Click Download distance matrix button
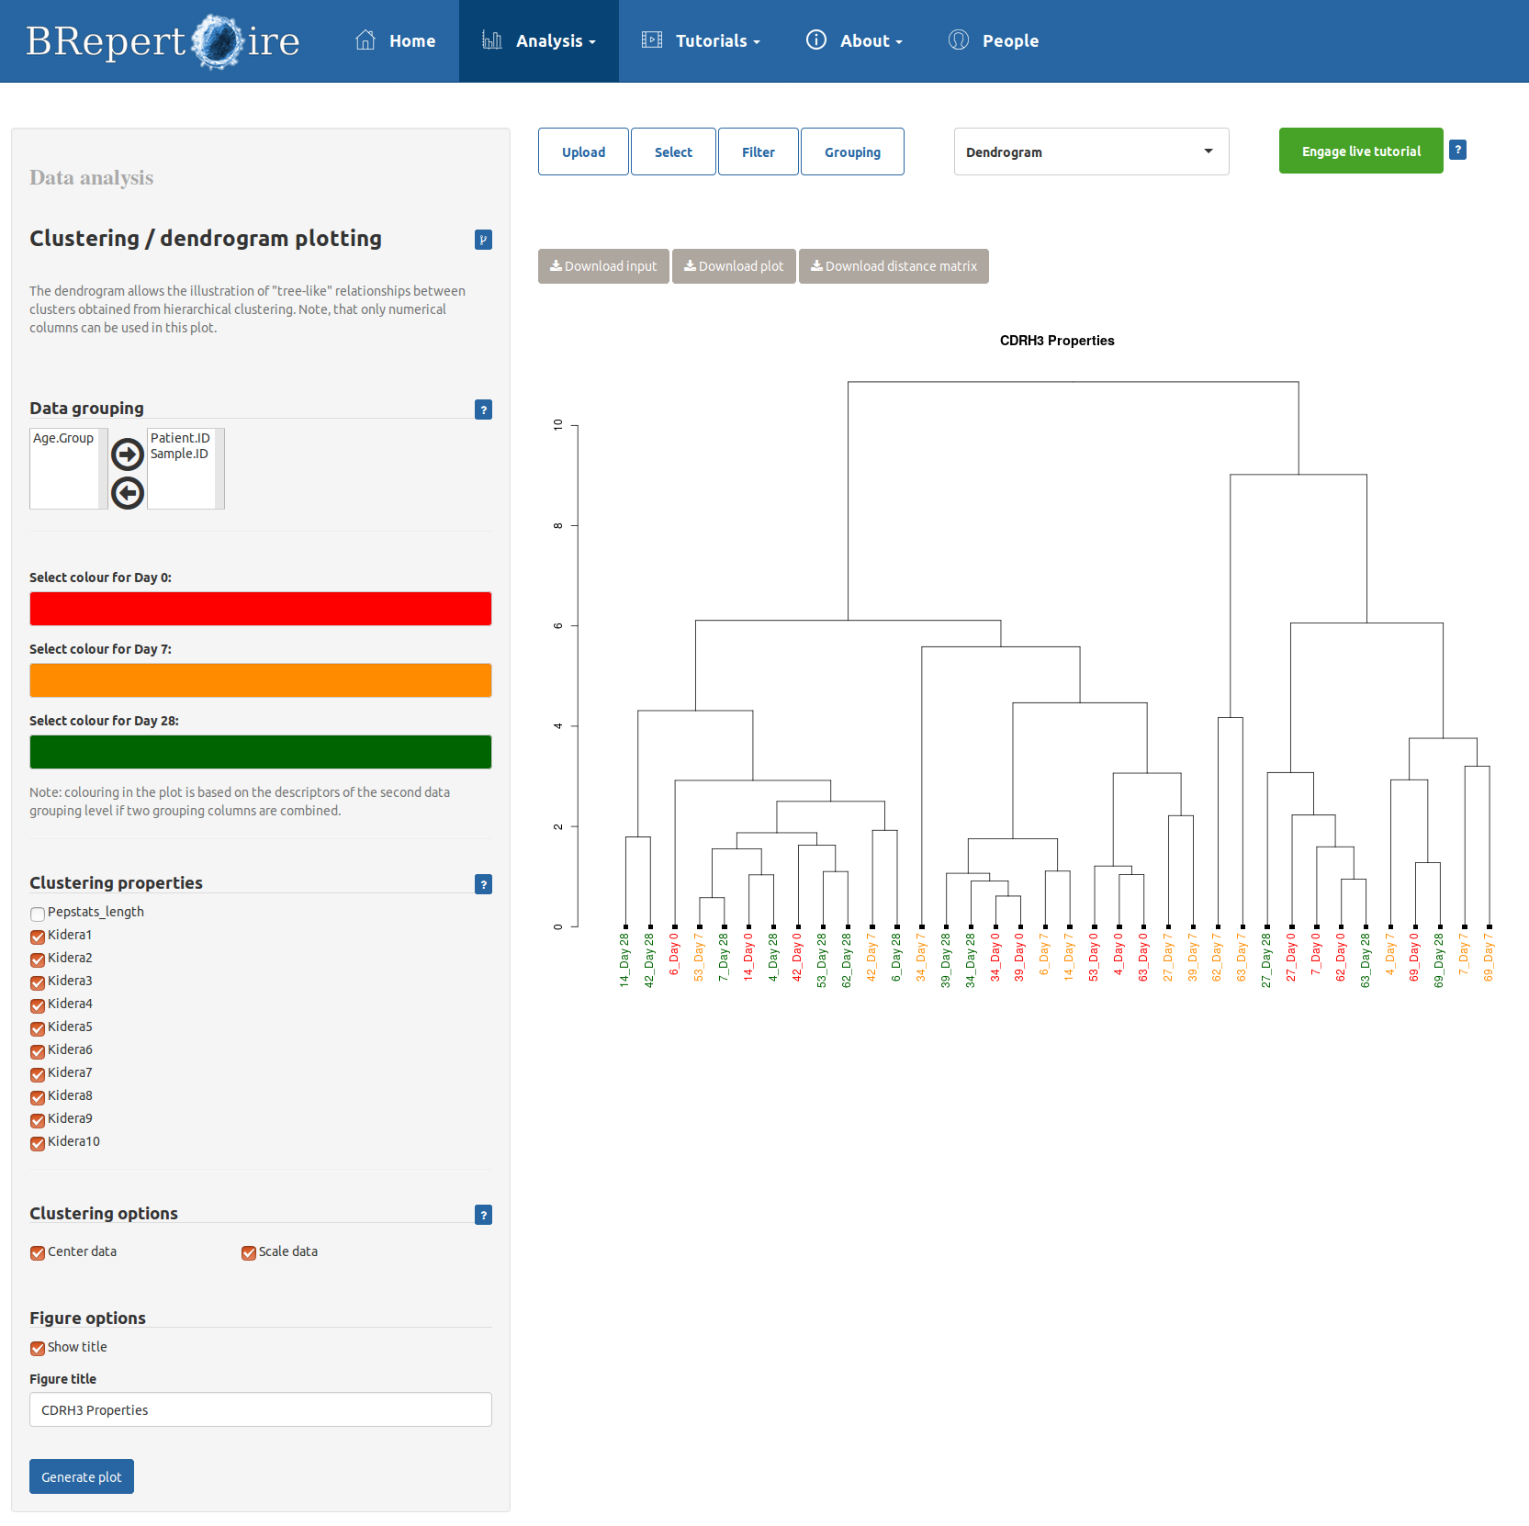Image resolution: width=1529 pixels, height=1526 pixels. [894, 266]
